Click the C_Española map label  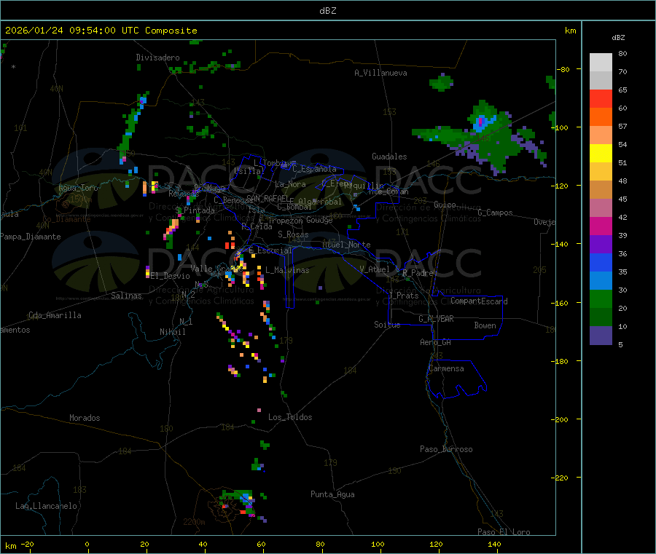coord(314,169)
